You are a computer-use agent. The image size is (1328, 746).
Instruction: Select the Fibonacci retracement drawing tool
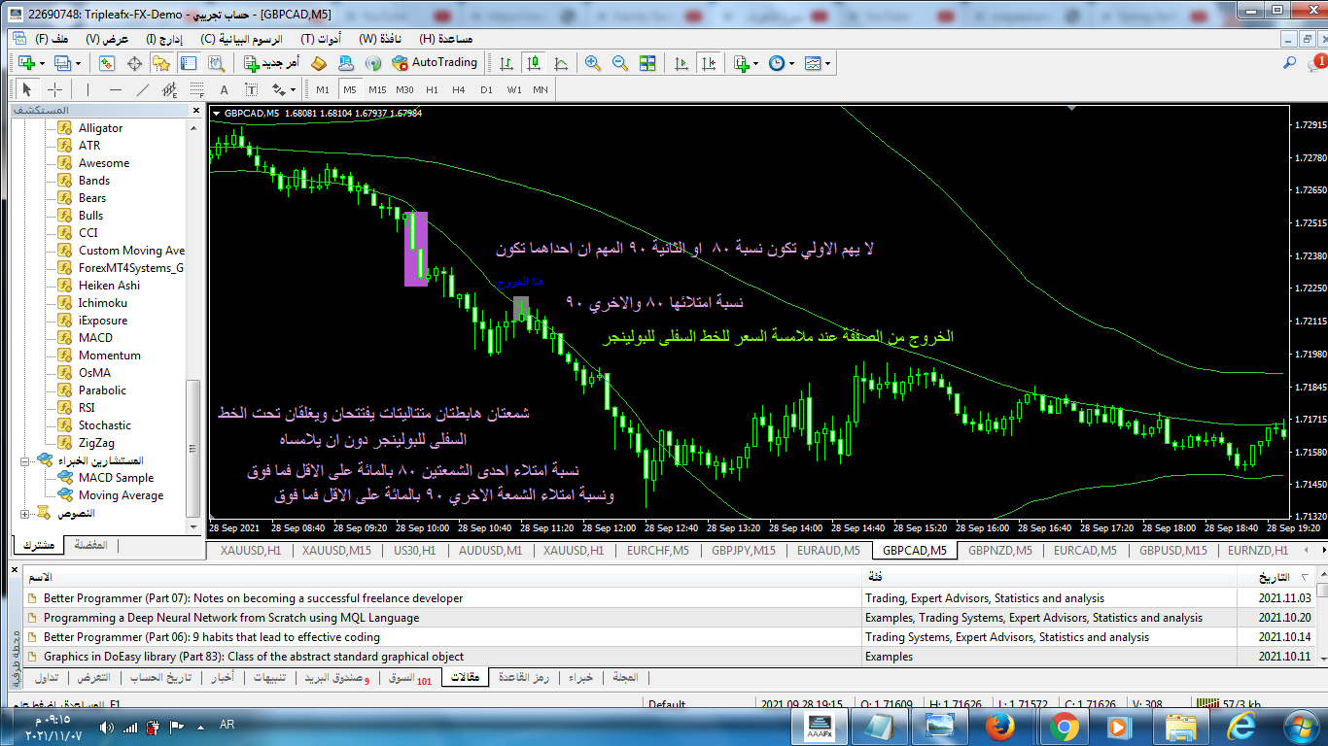pos(196,90)
